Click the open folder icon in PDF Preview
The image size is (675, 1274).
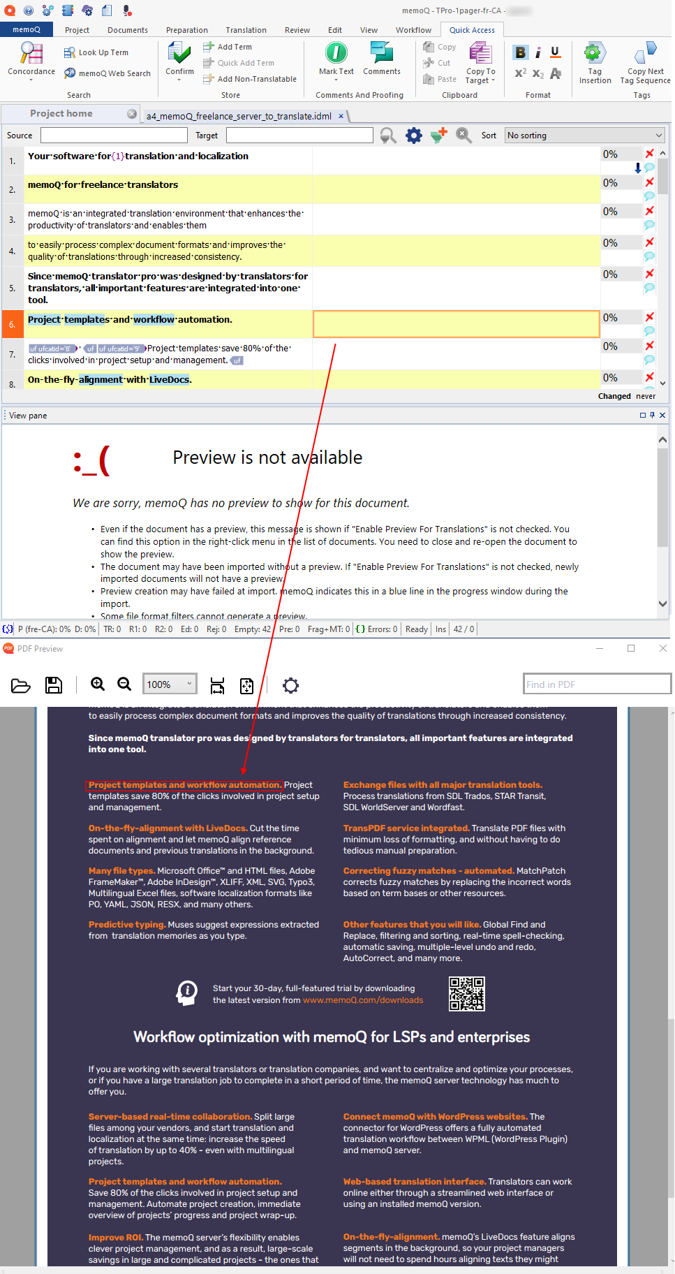tap(21, 685)
